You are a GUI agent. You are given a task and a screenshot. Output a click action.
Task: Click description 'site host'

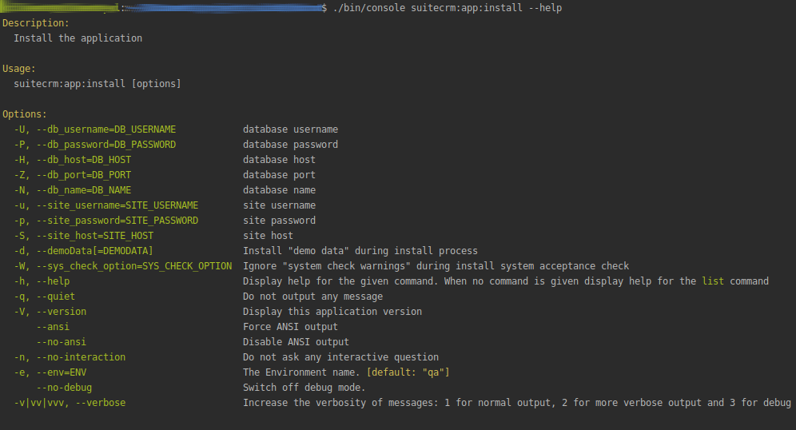[x=268, y=236]
